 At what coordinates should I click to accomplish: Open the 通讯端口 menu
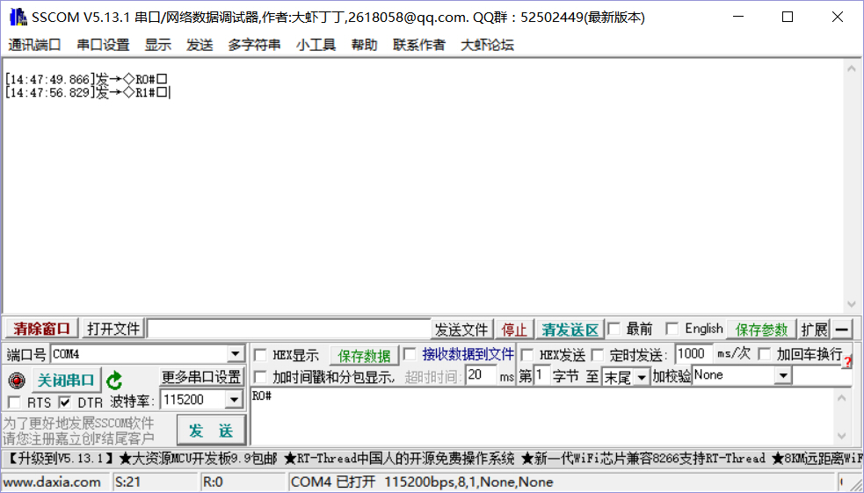pos(34,45)
